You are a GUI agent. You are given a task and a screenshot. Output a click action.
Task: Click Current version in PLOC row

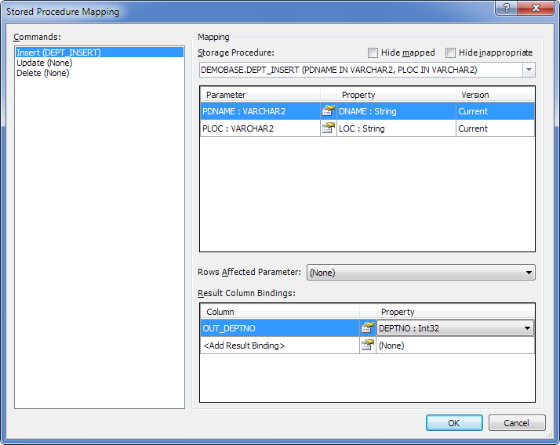(x=496, y=128)
